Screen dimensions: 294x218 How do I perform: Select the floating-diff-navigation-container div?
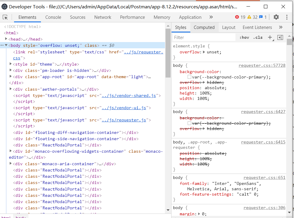click(x=76, y=133)
